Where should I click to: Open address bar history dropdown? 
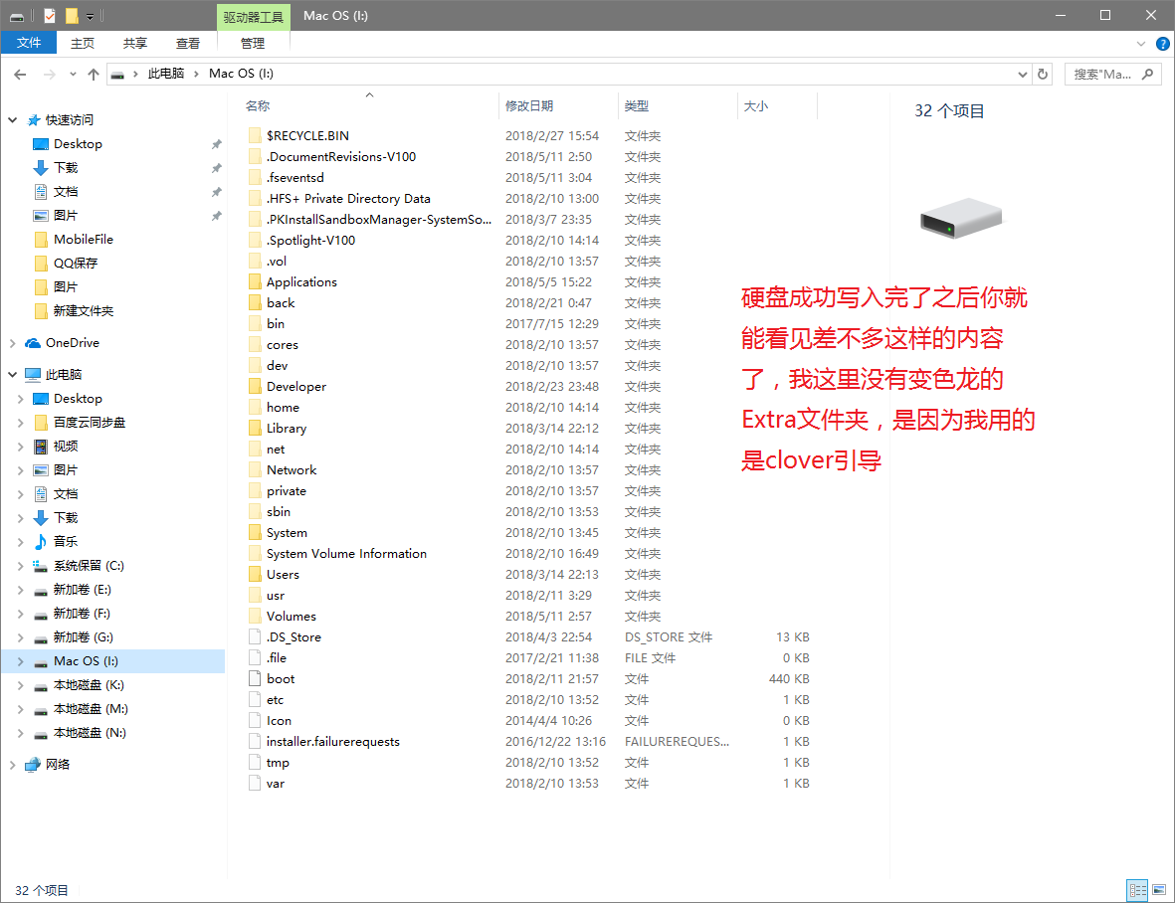click(x=1022, y=75)
